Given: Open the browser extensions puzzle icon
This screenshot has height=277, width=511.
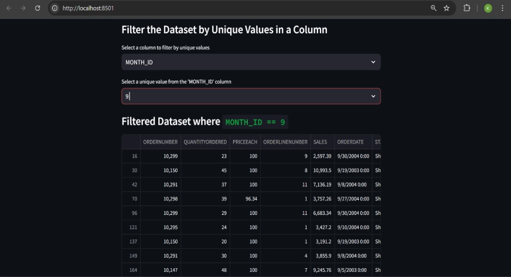Looking at the screenshot, I should [466, 8].
